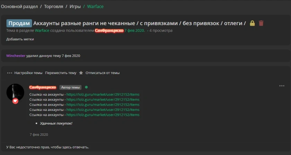Click the yellow lock icon beside the title
The height and width of the screenshot is (155, 291).
(x=252, y=23)
